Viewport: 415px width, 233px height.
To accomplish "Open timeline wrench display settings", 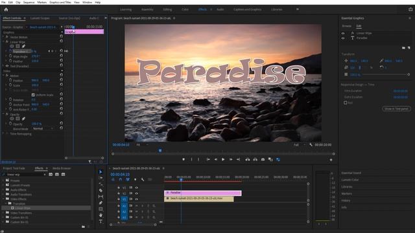I will pyautogui.click(x=143, y=179).
